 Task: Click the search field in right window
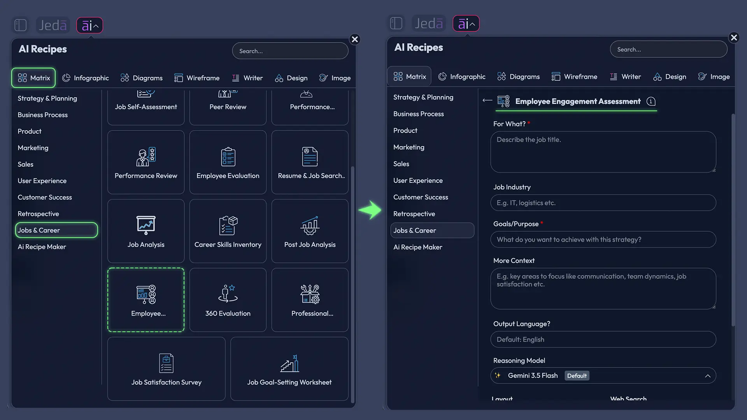[668, 49]
